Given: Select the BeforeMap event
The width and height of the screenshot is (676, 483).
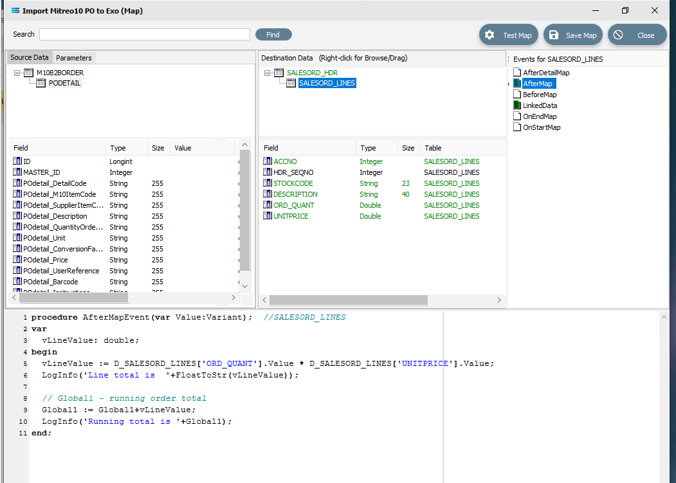Looking at the screenshot, I should coord(540,95).
